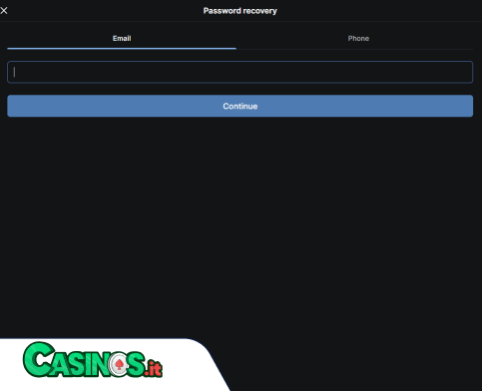Screen dimensions: 482x391
Task: Switch to the Phone tab
Action: pos(358,39)
